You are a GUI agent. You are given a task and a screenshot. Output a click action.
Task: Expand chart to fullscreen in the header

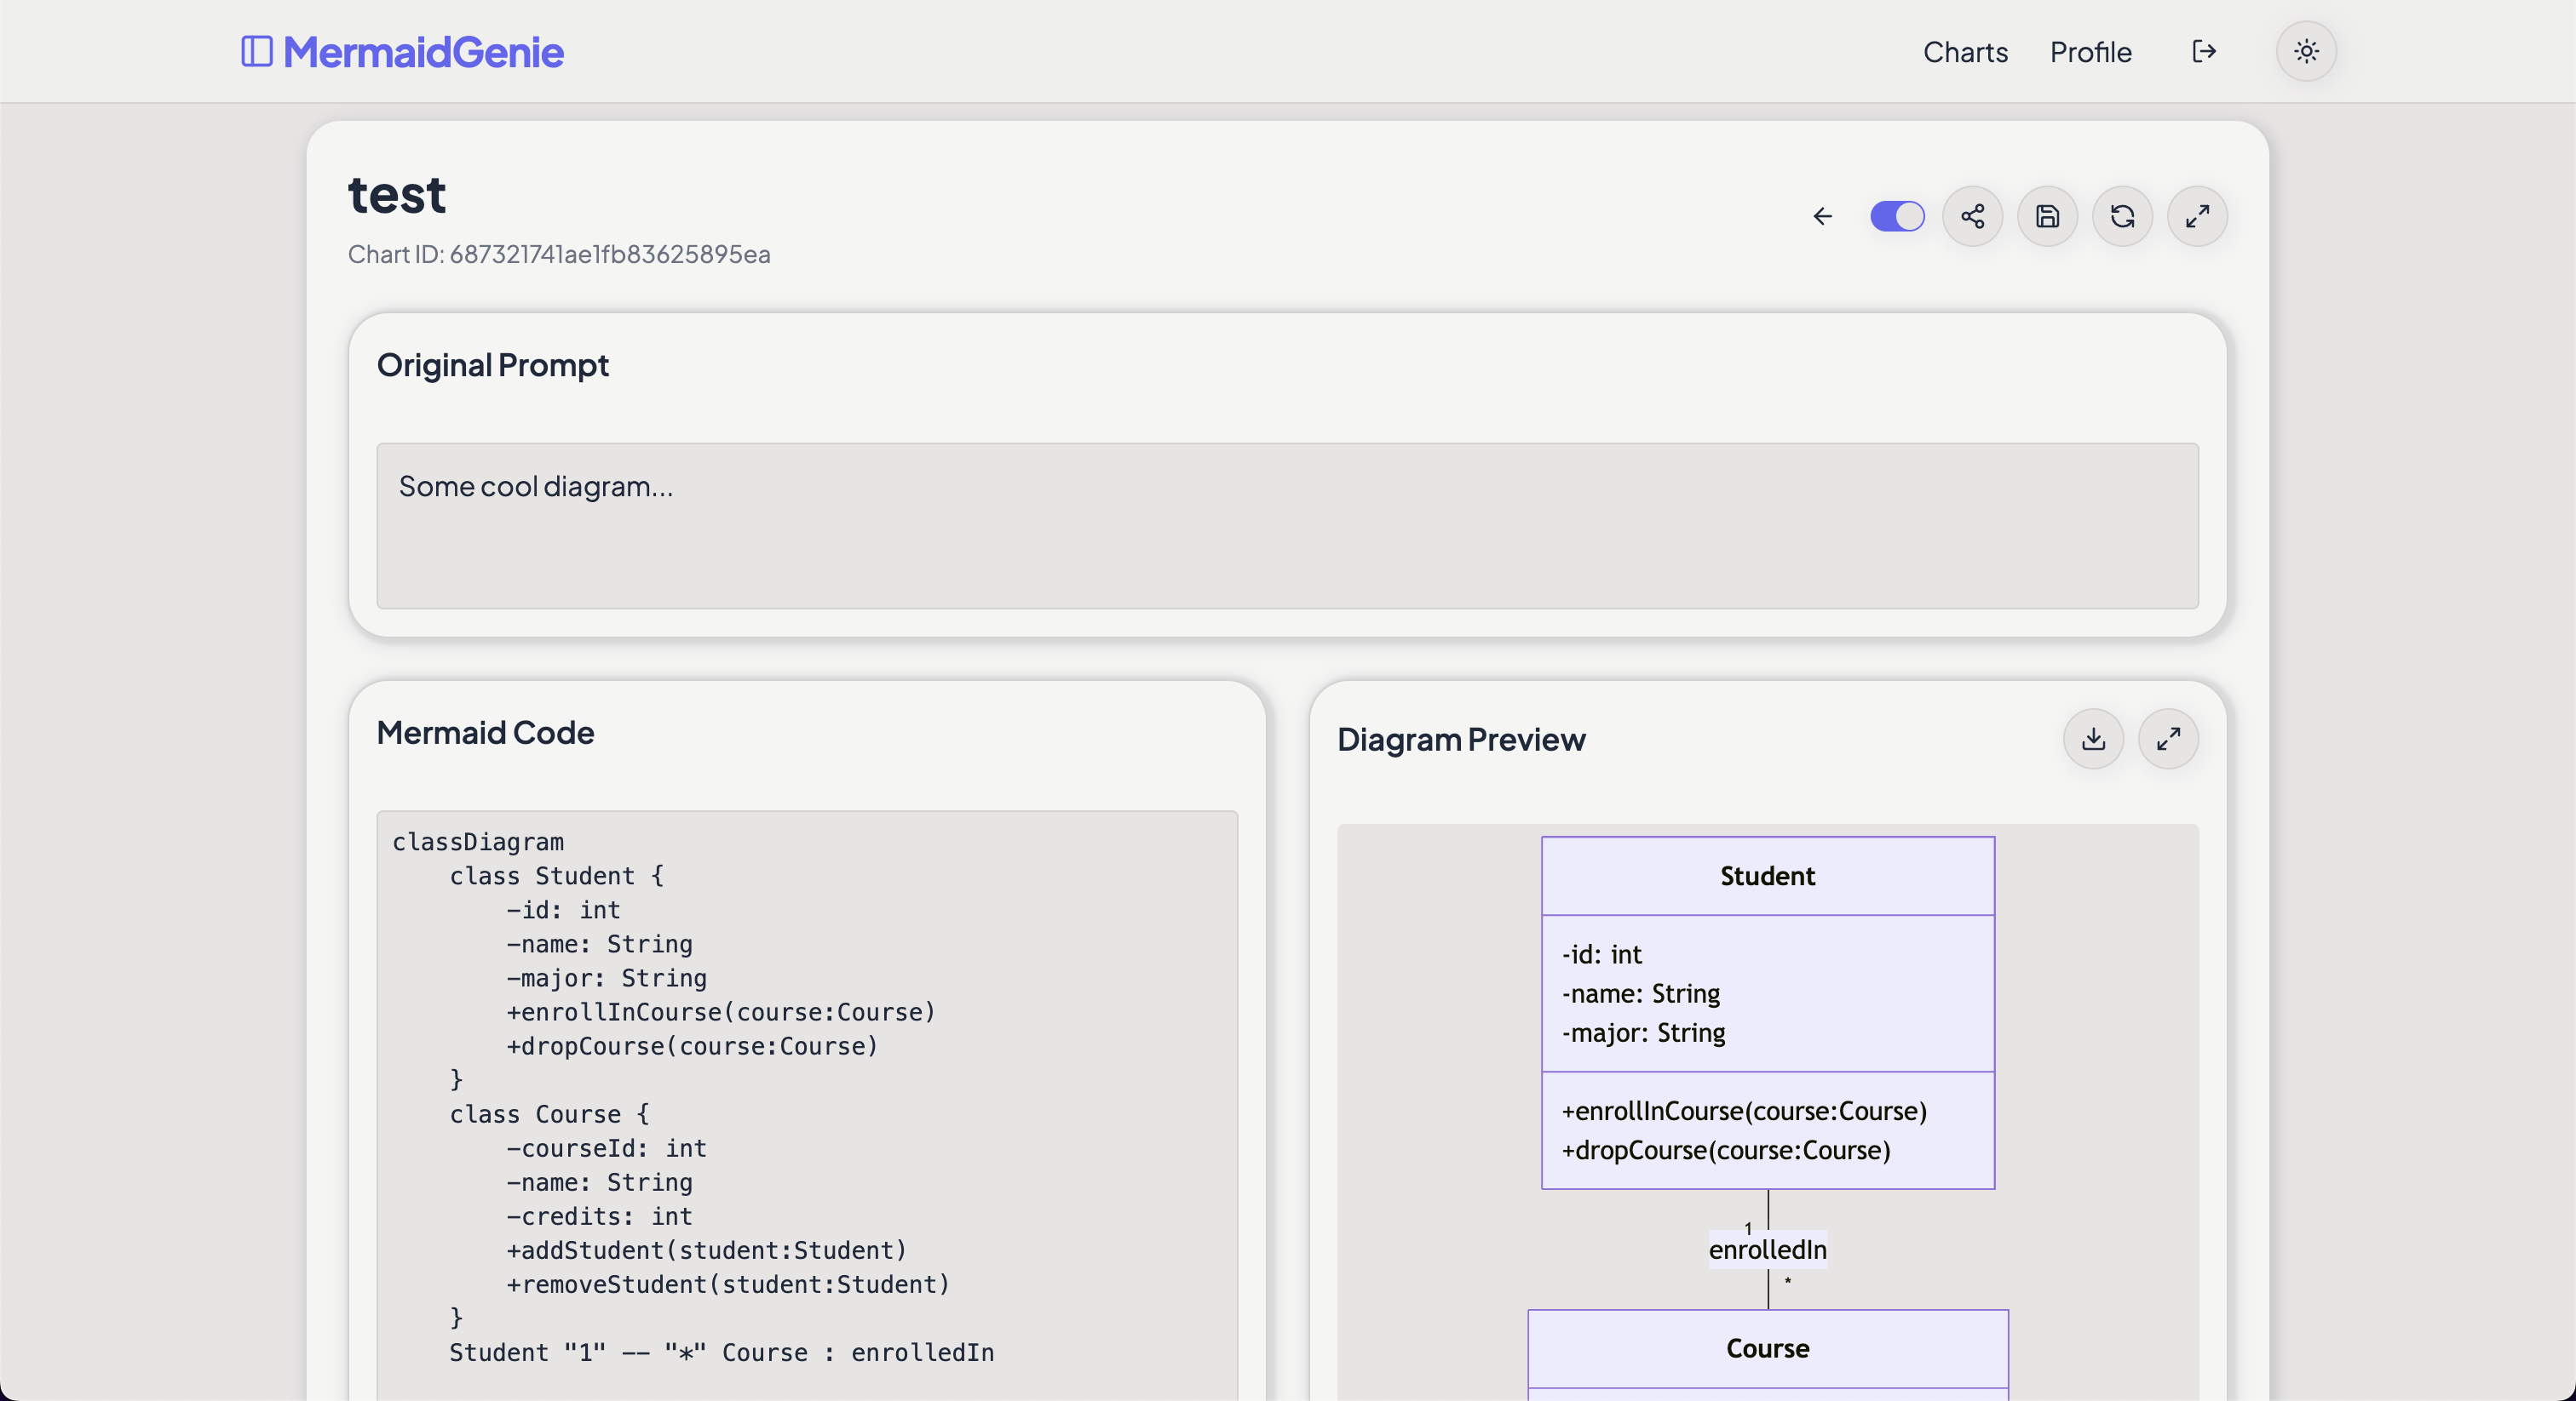point(2197,216)
